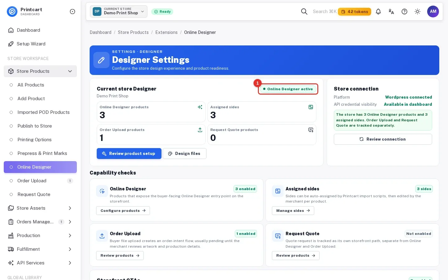
Task: Open the help question-mark icon
Action: [404, 12]
